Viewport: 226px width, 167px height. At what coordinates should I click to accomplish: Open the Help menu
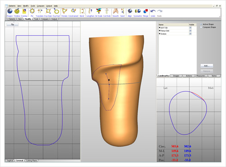coord(56,6)
